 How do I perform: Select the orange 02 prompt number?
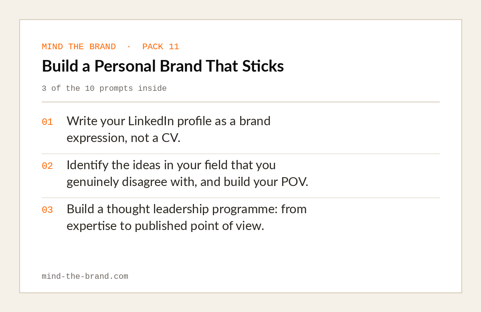[x=47, y=166]
